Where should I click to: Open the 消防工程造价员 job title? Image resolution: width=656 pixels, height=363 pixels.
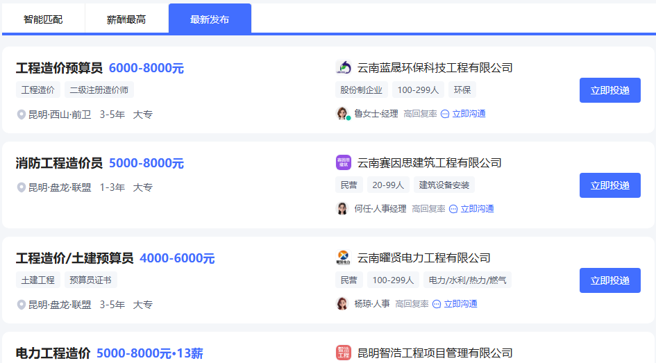(x=59, y=163)
